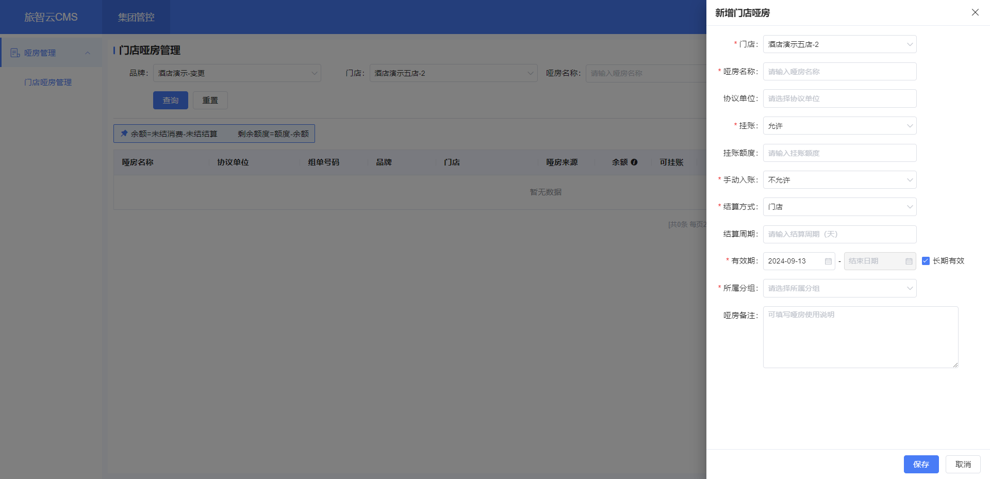The height and width of the screenshot is (479, 990).
Task: Click the 门店 table column header
Action: point(452,162)
